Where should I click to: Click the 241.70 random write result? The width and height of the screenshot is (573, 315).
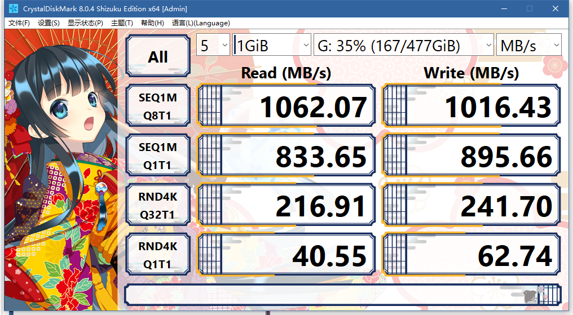[471, 205]
